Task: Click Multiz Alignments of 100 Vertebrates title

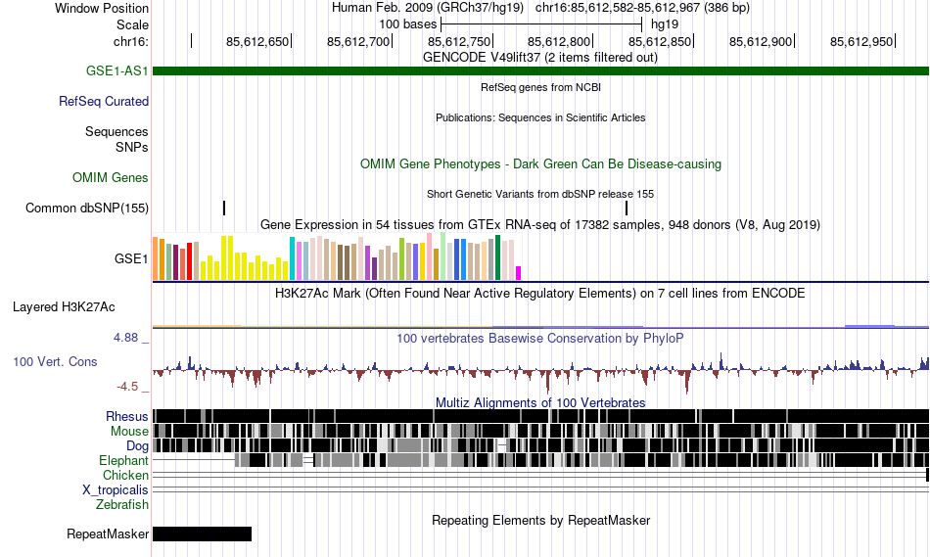Action: 540,402
